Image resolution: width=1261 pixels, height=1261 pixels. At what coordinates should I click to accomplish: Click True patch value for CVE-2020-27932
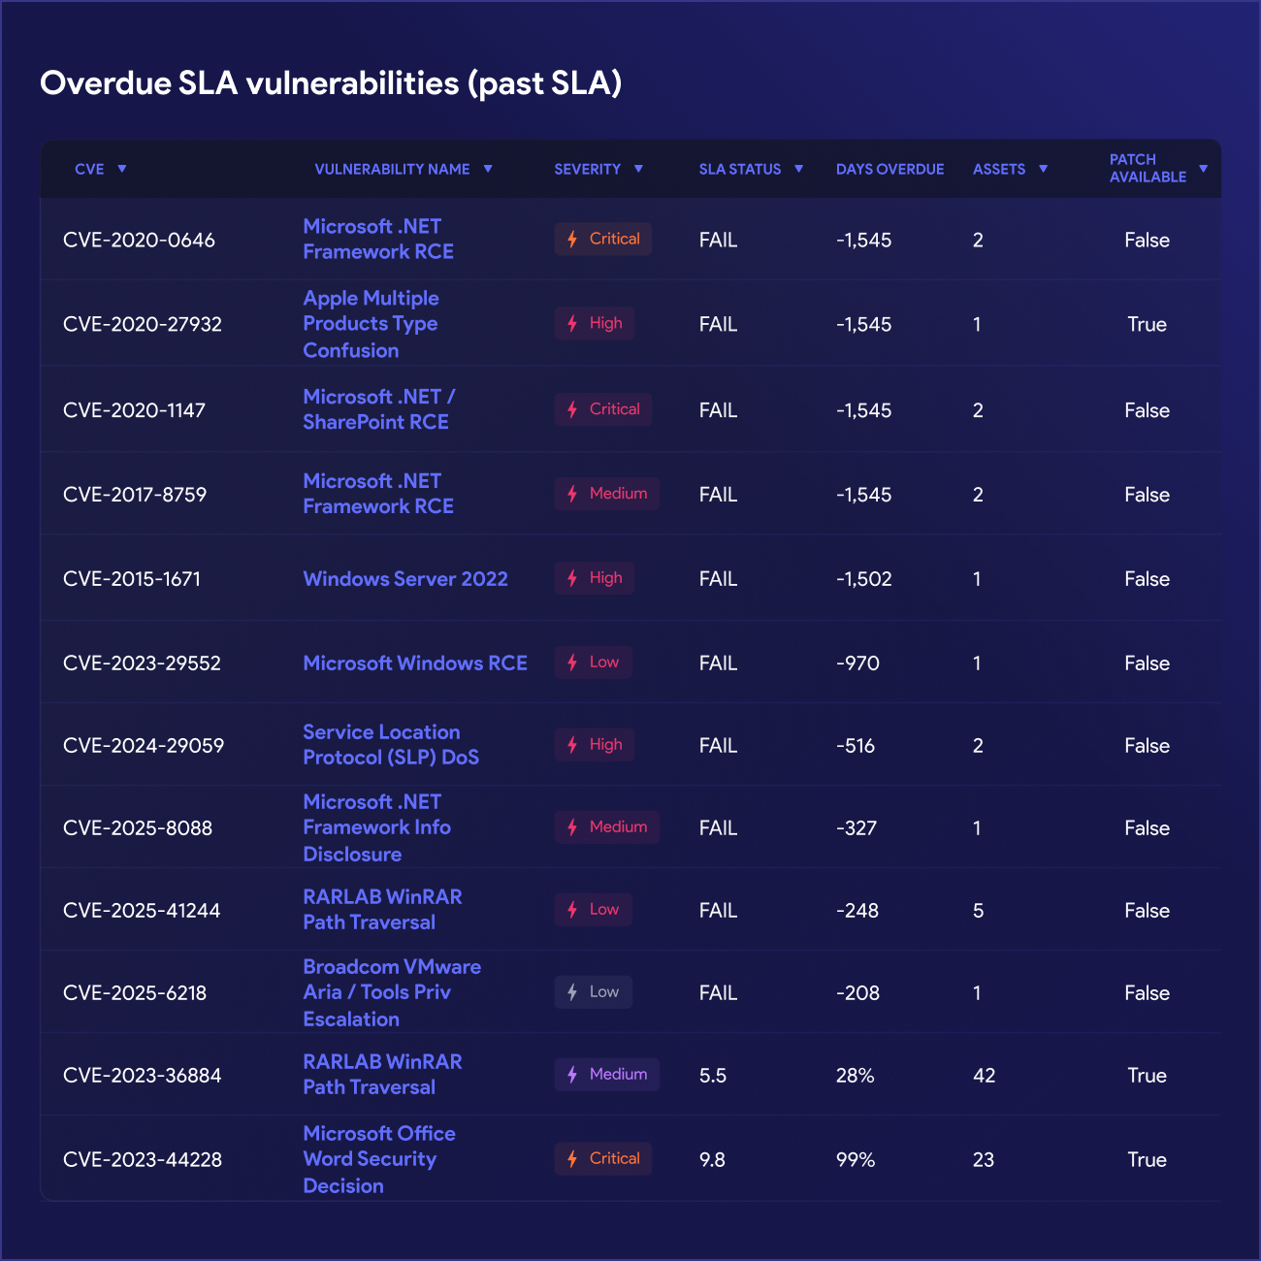click(x=1147, y=324)
